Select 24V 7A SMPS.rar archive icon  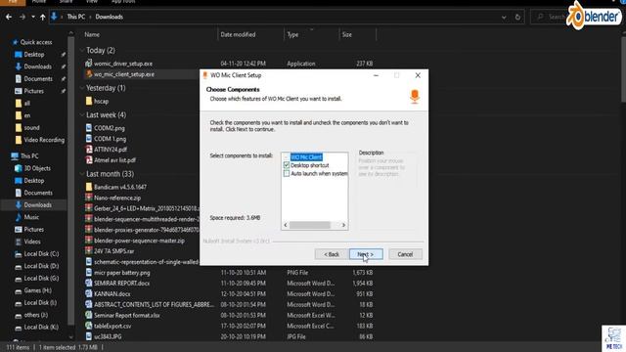(89, 251)
